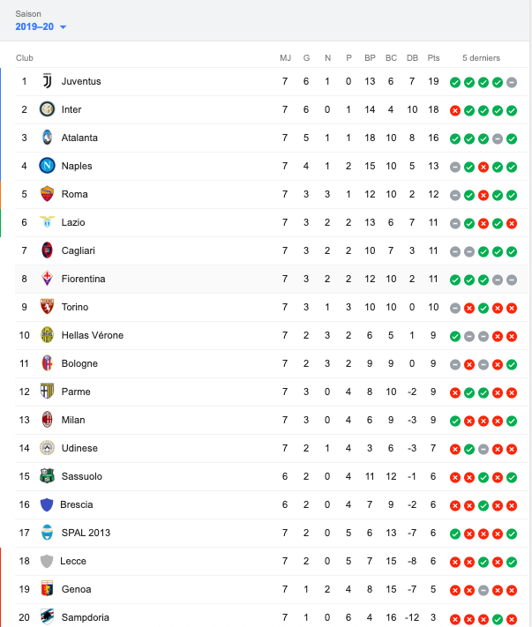Click the Sampdoria club crest
Screen dimensions: 532x627
(48, 617)
